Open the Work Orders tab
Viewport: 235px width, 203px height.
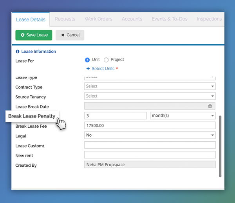pos(98,19)
